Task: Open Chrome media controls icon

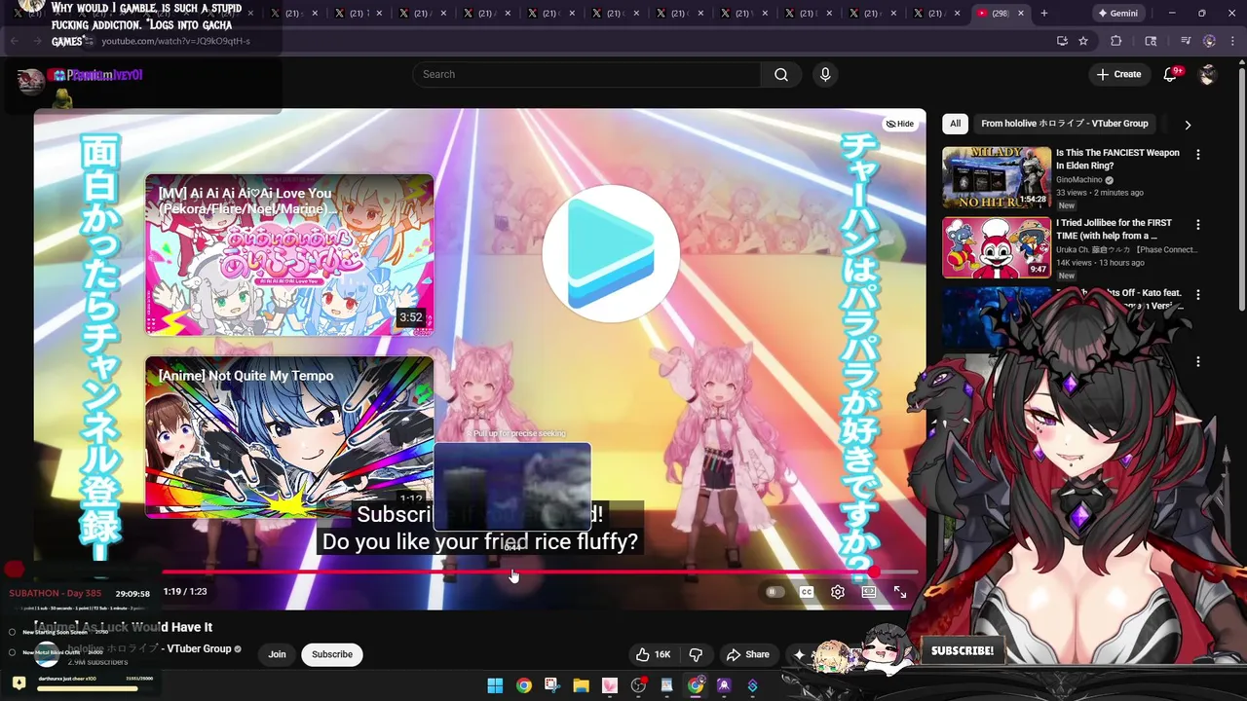Action: pyautogui.click(x=1186, y=41)
